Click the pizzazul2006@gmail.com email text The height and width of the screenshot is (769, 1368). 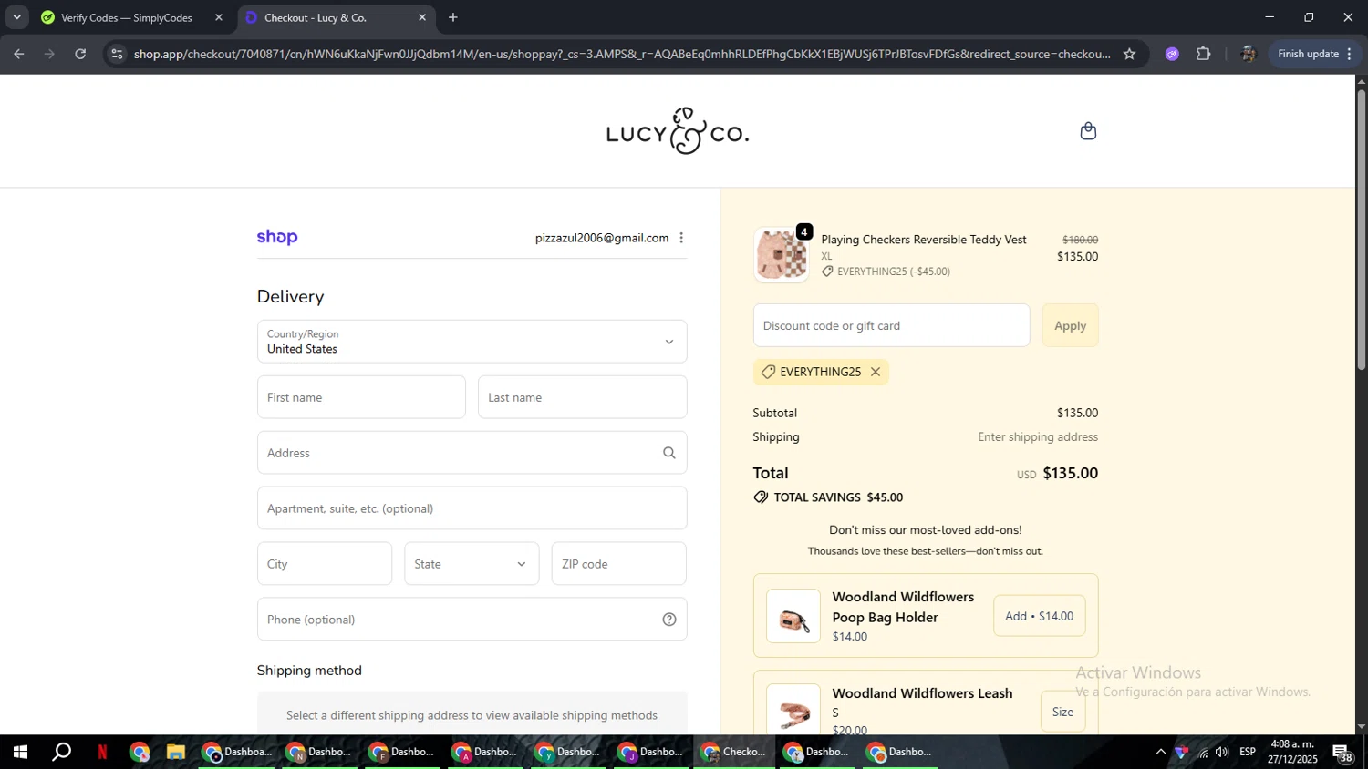602,238
